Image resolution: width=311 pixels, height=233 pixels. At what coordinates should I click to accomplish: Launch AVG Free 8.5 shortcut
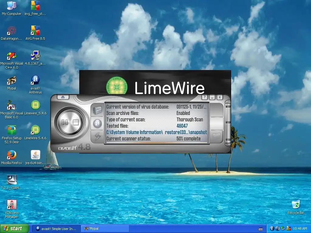(35, 33)
